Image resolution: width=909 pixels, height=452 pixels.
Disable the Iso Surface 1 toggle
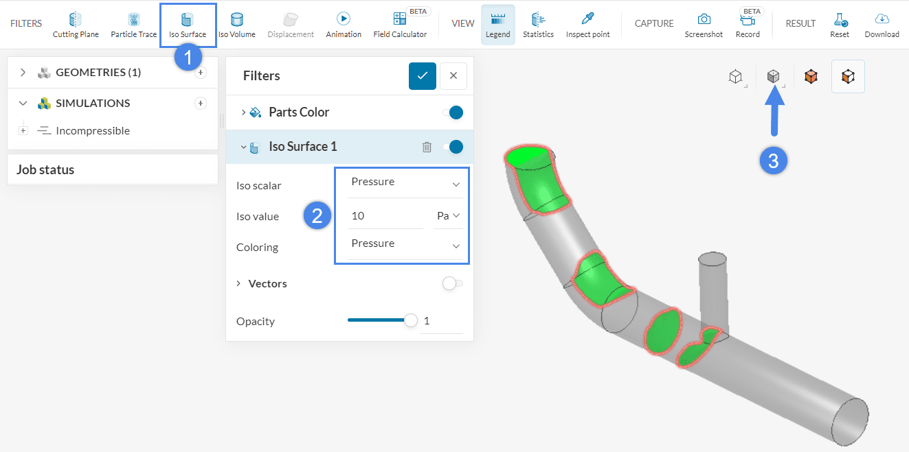452,147
